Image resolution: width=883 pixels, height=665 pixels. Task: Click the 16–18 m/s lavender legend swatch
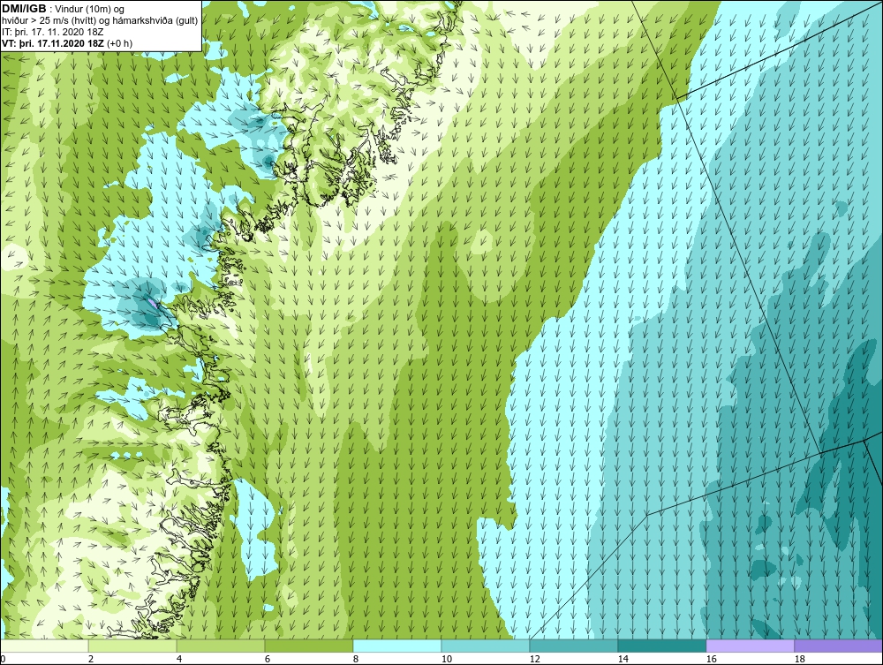pyautogui.click(x=750, y=646)
